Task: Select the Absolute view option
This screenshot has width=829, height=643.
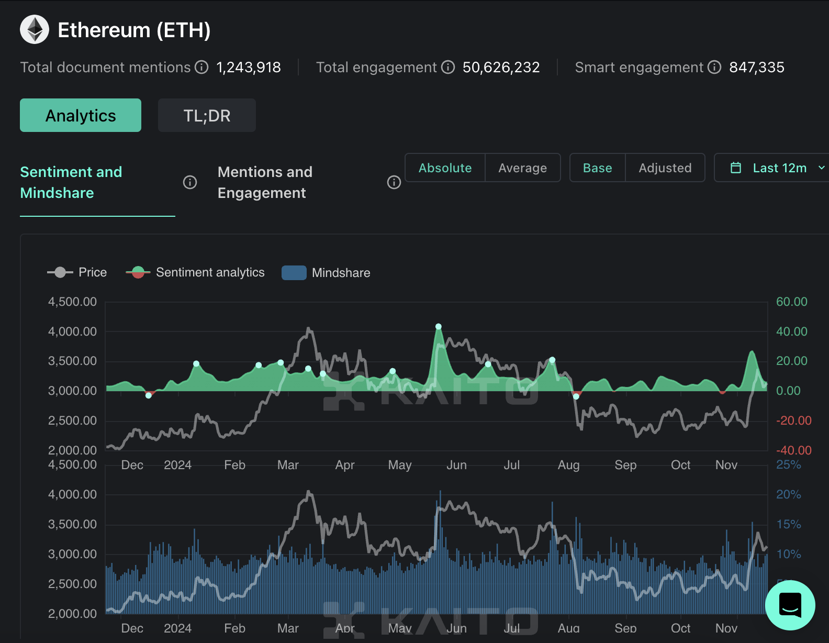Action: (x=445, y=168)
